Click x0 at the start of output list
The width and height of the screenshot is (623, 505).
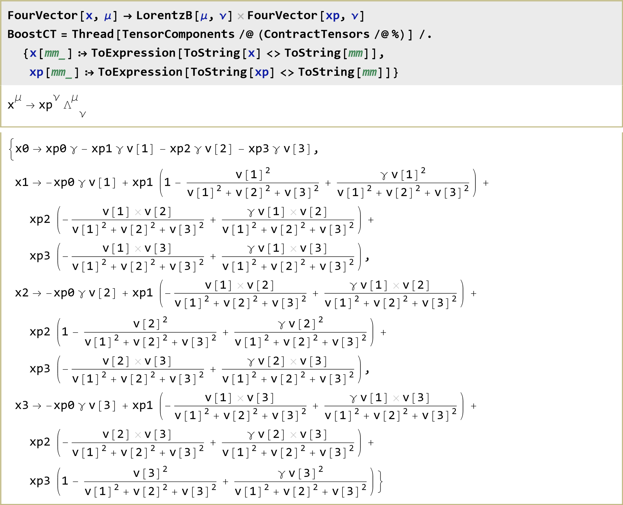tap(22, 149)
